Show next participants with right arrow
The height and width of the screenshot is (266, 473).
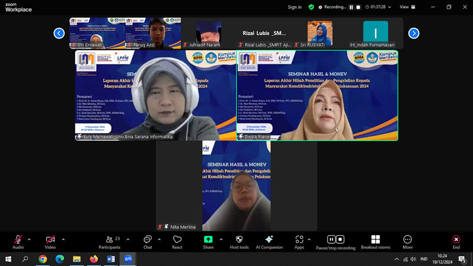coord(414,33)
